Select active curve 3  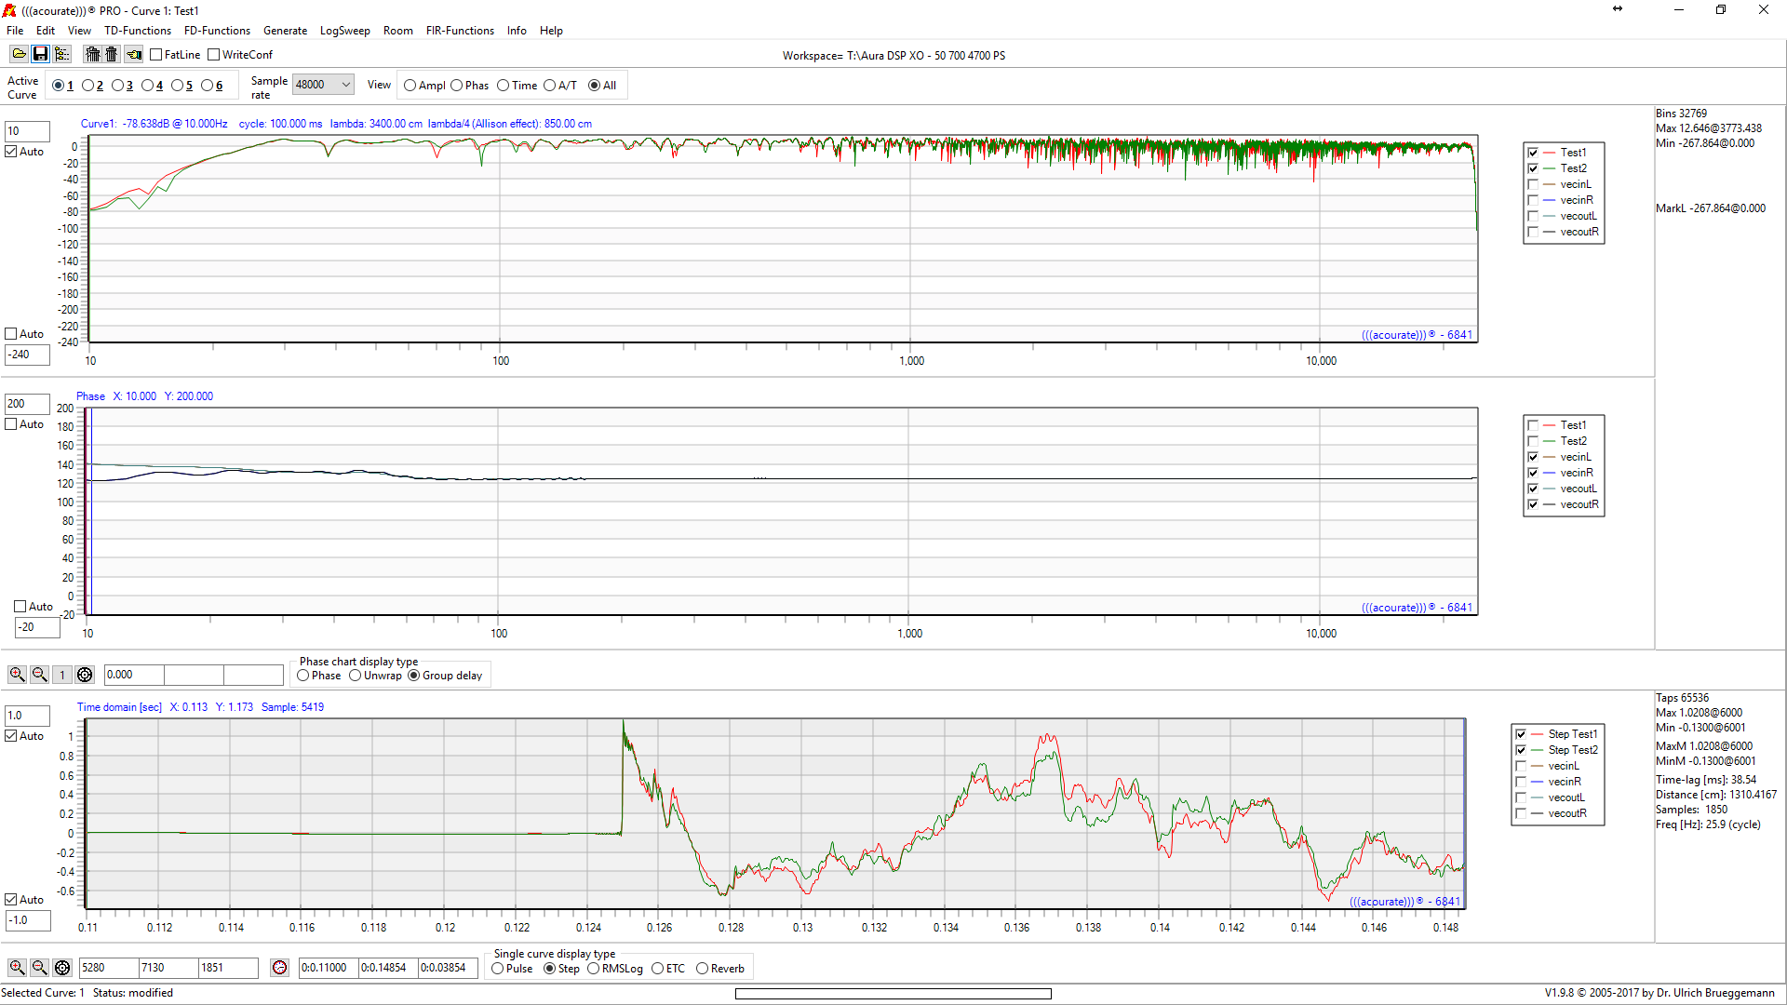(x=117, y=86)
